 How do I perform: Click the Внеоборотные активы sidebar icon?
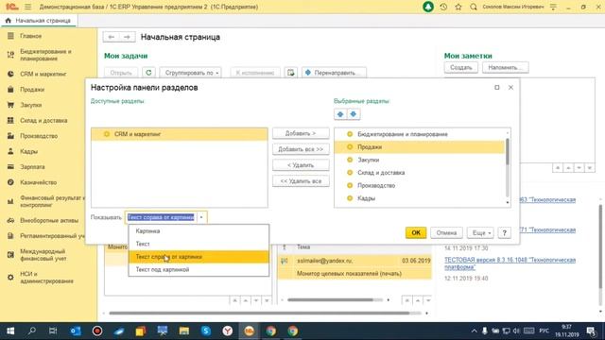pyautogui.click(x=10, y=220)
